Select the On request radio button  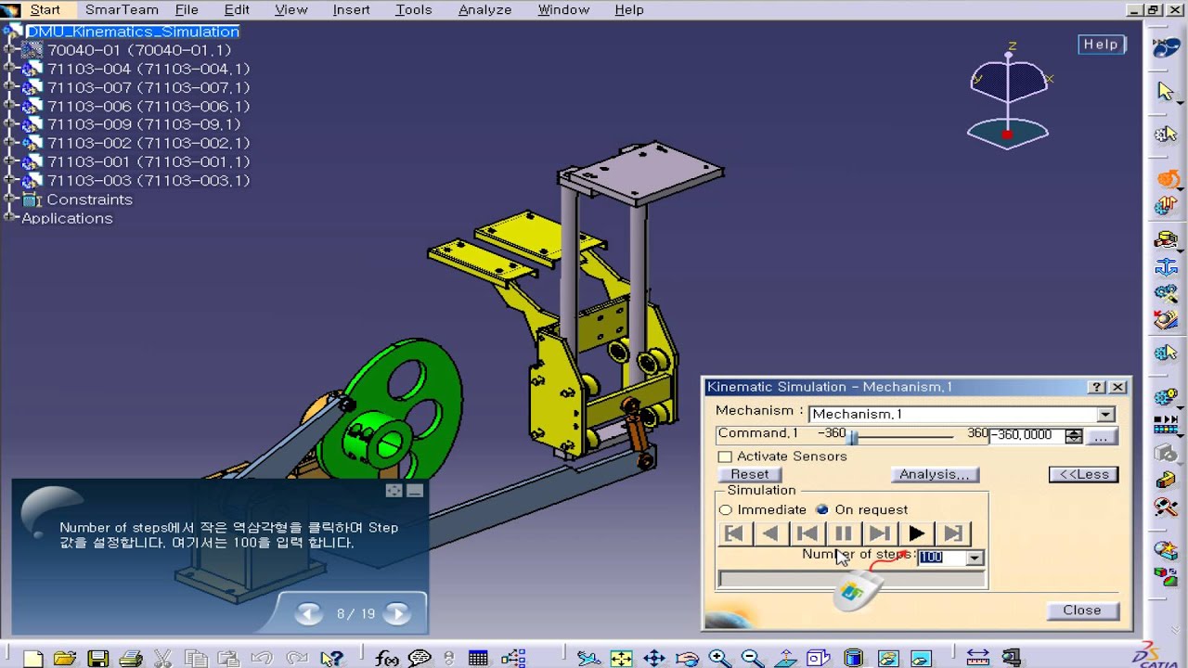click(x=822, y=510)
